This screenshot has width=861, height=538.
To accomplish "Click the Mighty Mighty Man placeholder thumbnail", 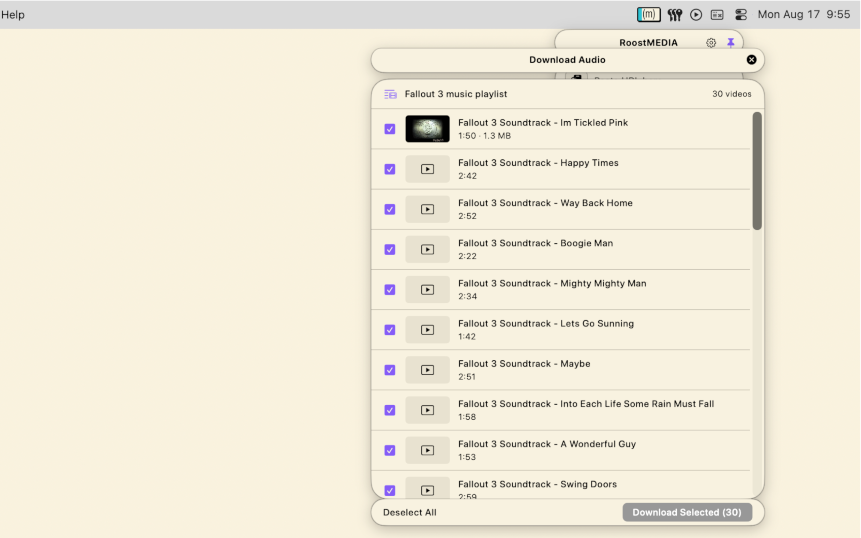I will pos(427,290).
